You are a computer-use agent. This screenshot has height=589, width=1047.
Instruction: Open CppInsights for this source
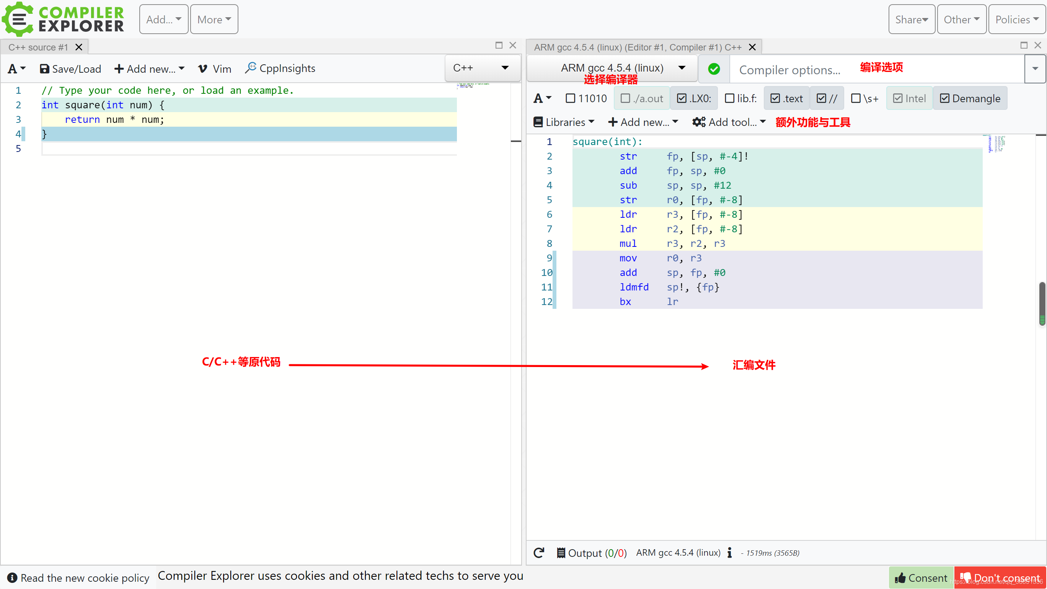[280, 68]
